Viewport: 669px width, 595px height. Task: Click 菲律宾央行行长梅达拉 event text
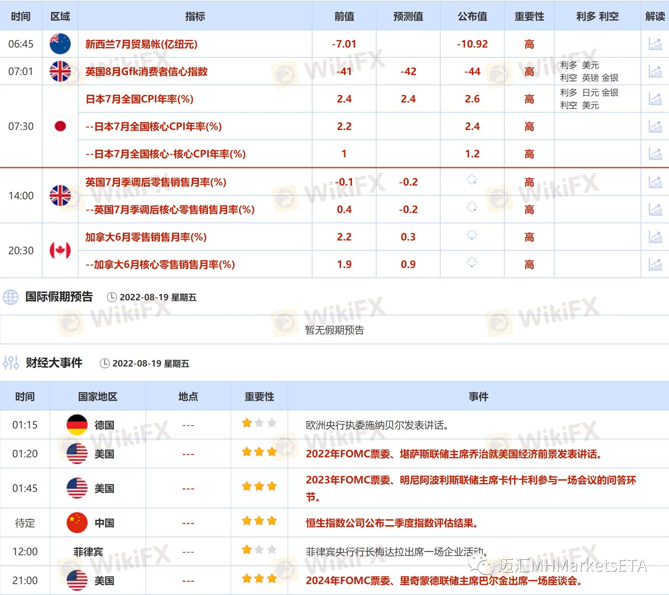396,552
